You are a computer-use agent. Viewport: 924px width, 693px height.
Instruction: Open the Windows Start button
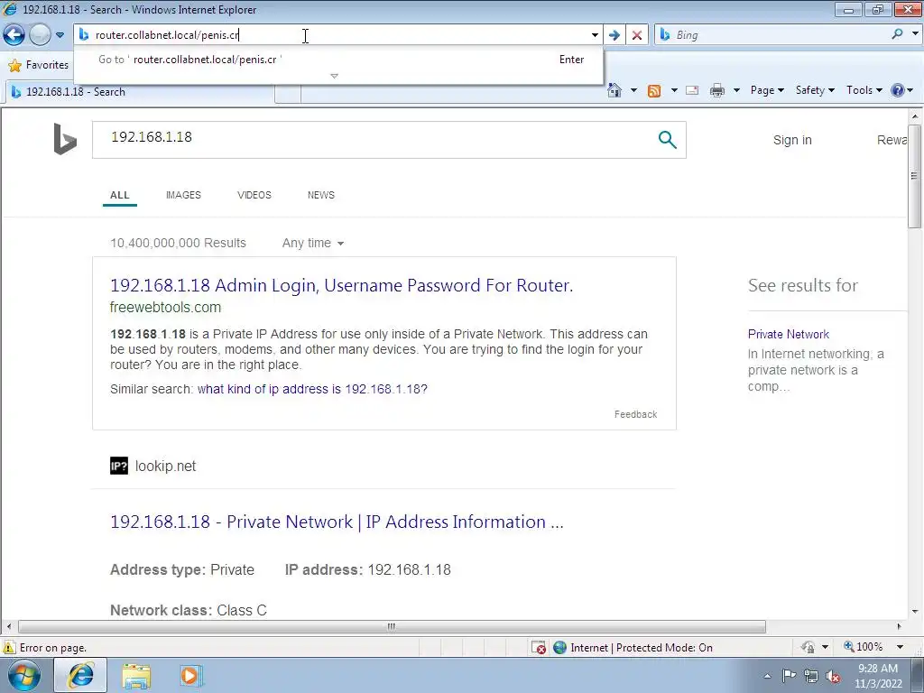[x=24, y=676]
